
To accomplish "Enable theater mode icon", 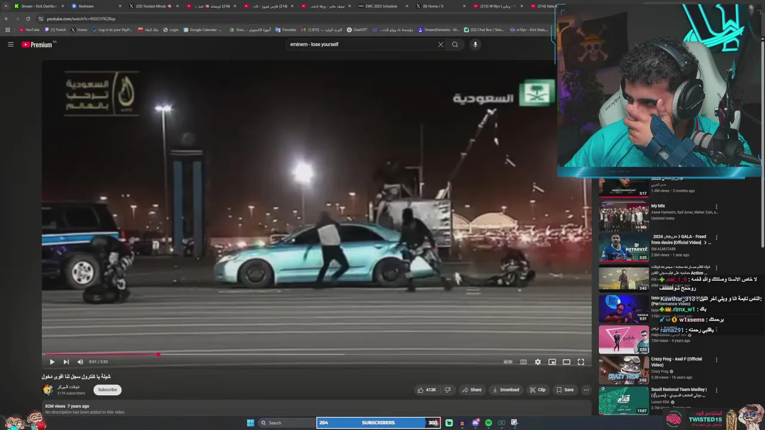I will 567,362.
